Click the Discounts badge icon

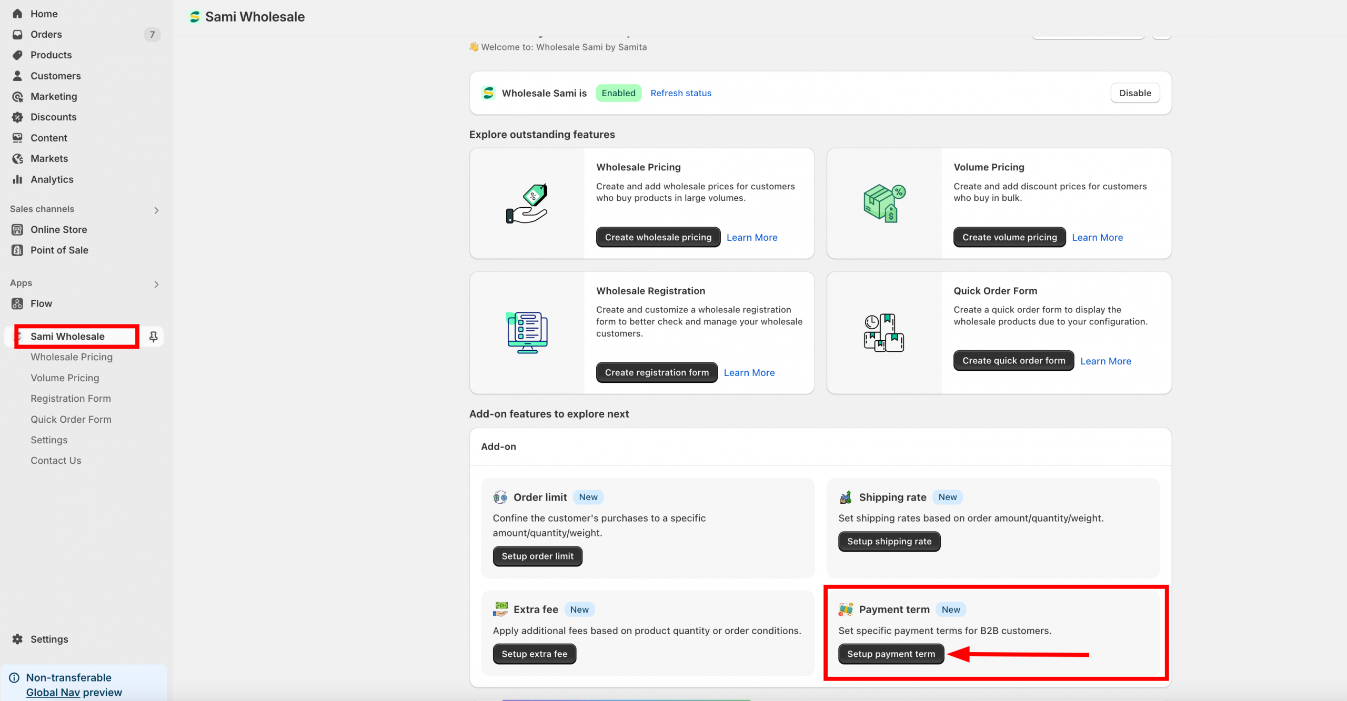[x=17, y=117]
